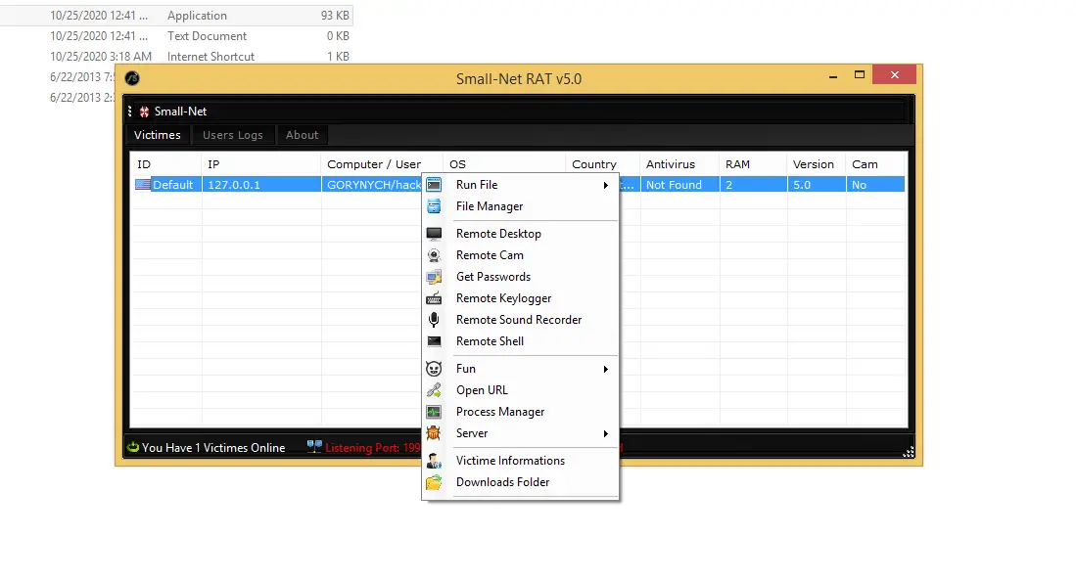Select the Remote Desktop monitor icon
The width and height of the screenshot is (1076, 582).
click(x=434, y=233)
